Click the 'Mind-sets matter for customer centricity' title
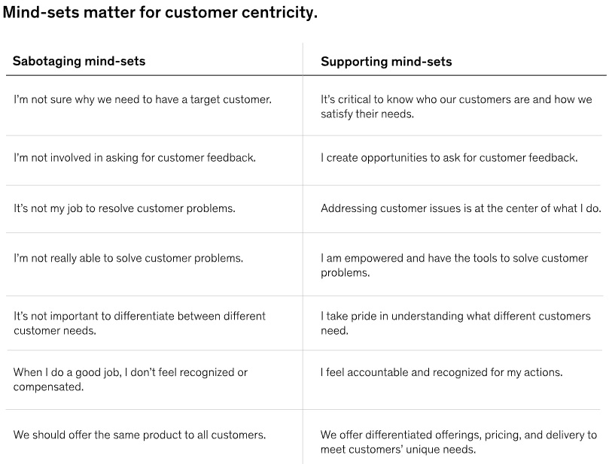Image resolution: width=609 pixels, height=464 pixels. (160, 13)
